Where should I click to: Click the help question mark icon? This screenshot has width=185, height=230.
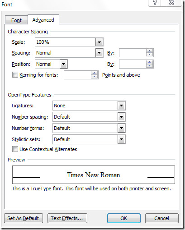tap(155, 2)
